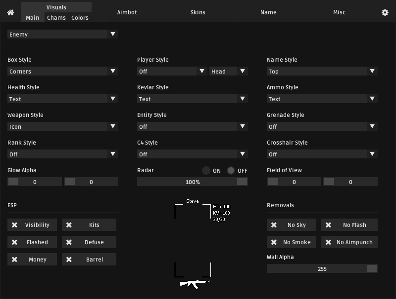
Task: Open Rank Style dropdown
Action: [63, 154]
